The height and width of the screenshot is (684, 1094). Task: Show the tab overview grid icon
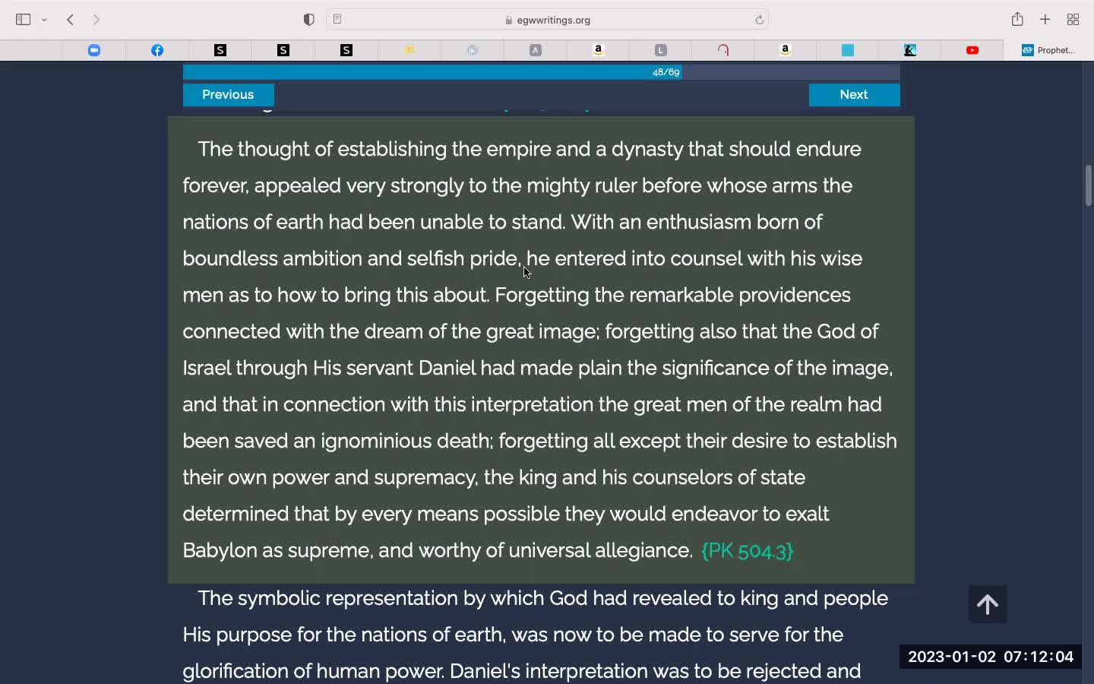tap(1073, 20)
